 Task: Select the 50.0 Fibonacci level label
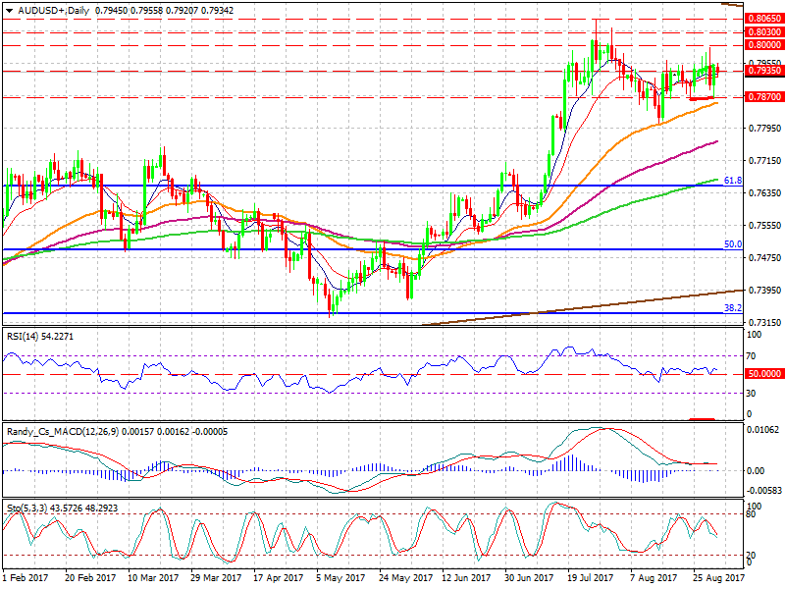coord(732,244)
